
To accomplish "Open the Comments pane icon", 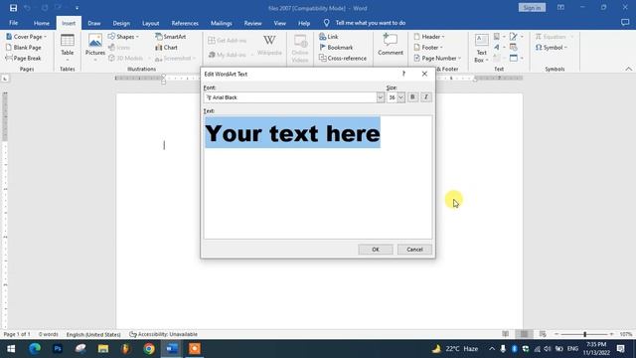I will point(625,23).
